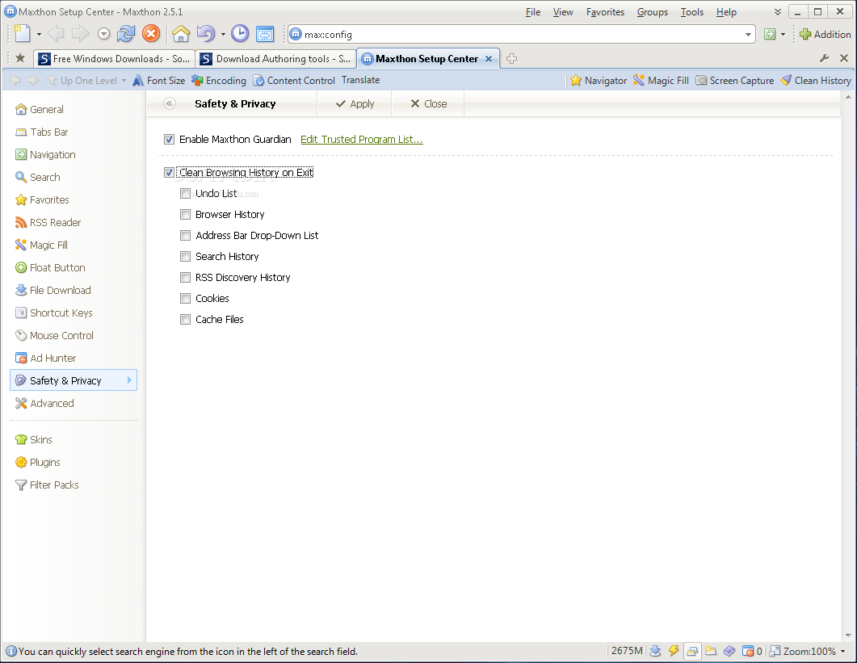857x663 pixels.
Task: Switch to Free Windows Downloads tab
Action: pos(114,58)
